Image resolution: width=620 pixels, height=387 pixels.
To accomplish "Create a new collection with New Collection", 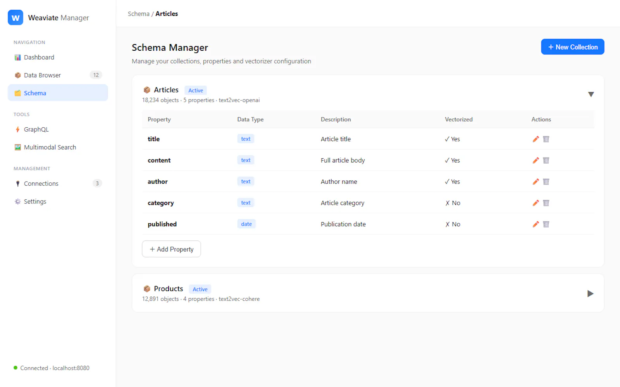I will pyautogui.click(x=572, y=47).
